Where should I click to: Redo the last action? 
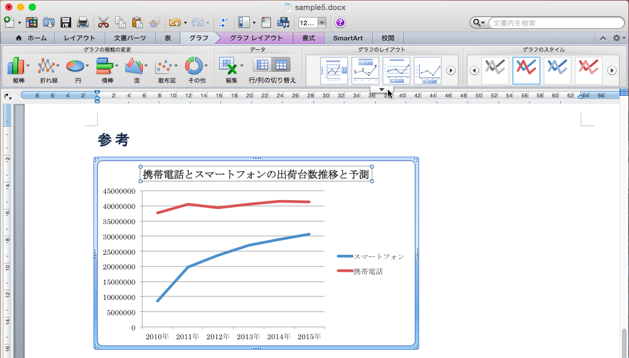(x=198, y=22)
